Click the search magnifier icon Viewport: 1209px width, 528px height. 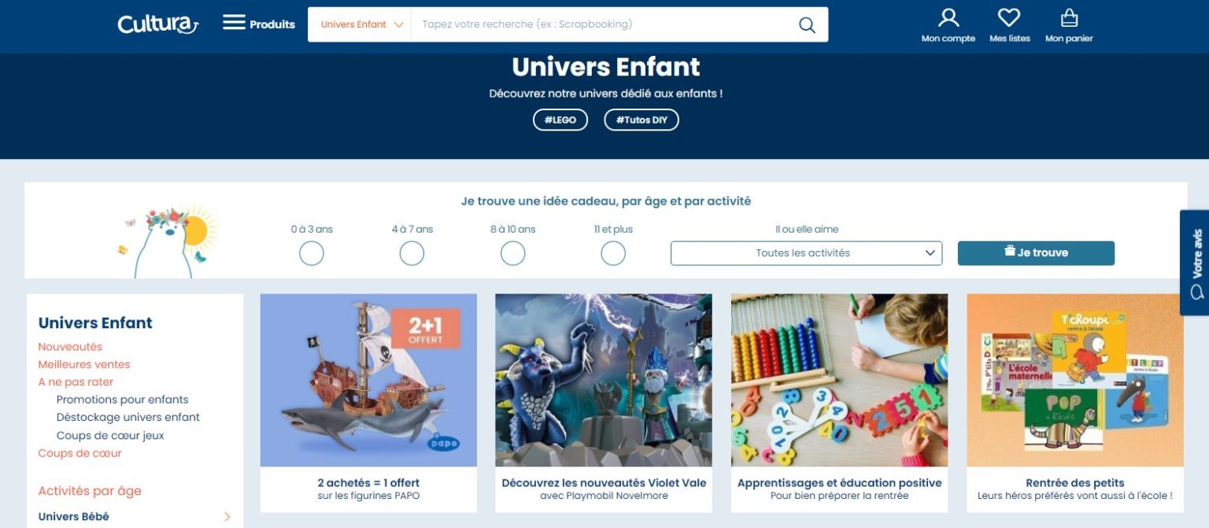[x=807, y=24]
